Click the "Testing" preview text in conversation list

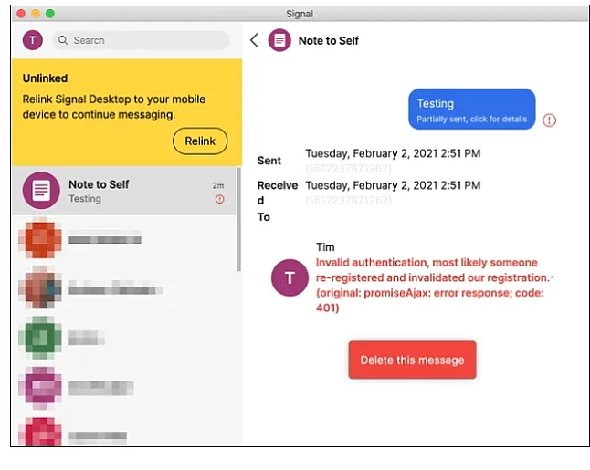click(85, 199)
